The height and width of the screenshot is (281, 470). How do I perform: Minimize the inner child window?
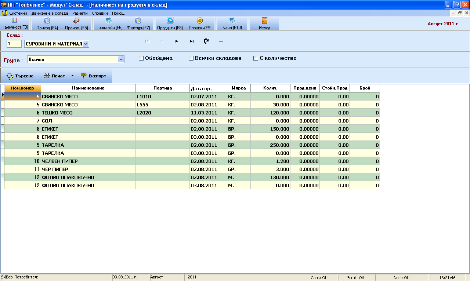(453, 13)
